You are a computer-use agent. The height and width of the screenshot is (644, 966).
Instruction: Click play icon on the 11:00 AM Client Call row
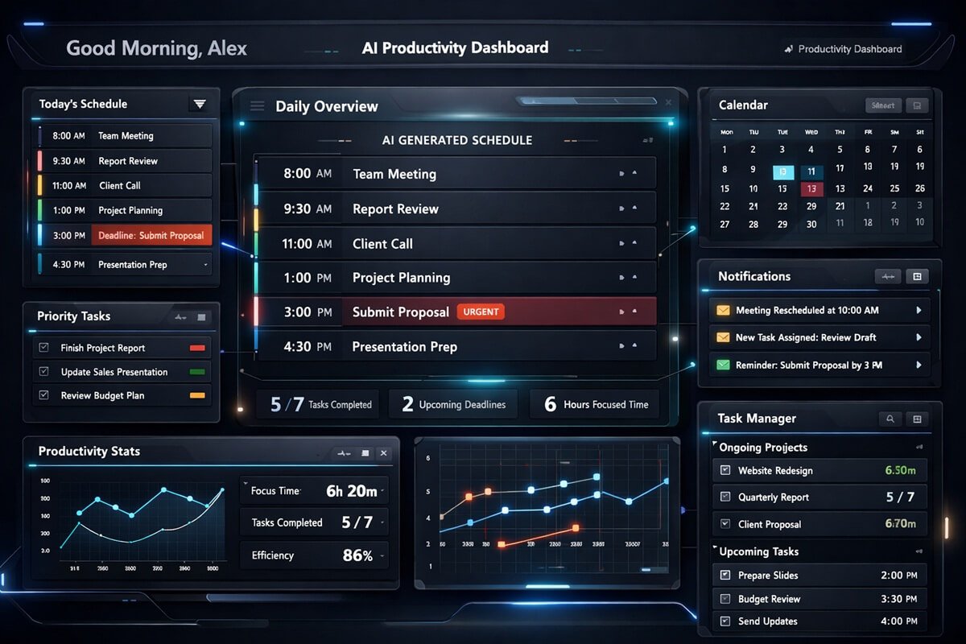[621, 243]
